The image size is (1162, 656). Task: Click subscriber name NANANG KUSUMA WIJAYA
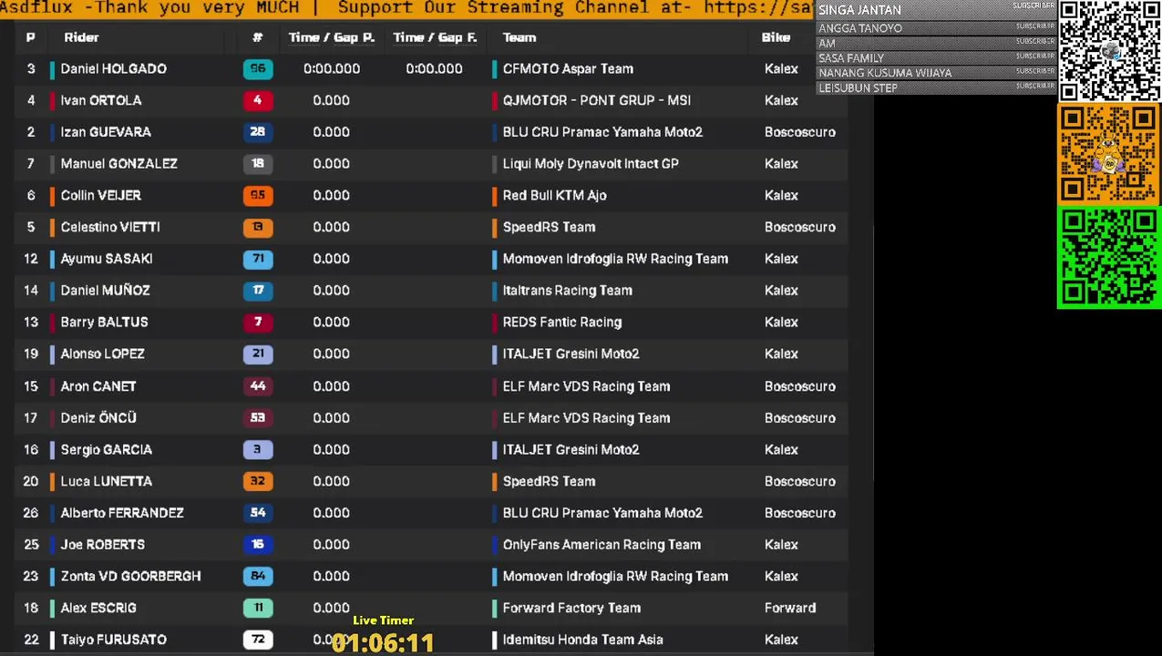coord(885,73)
